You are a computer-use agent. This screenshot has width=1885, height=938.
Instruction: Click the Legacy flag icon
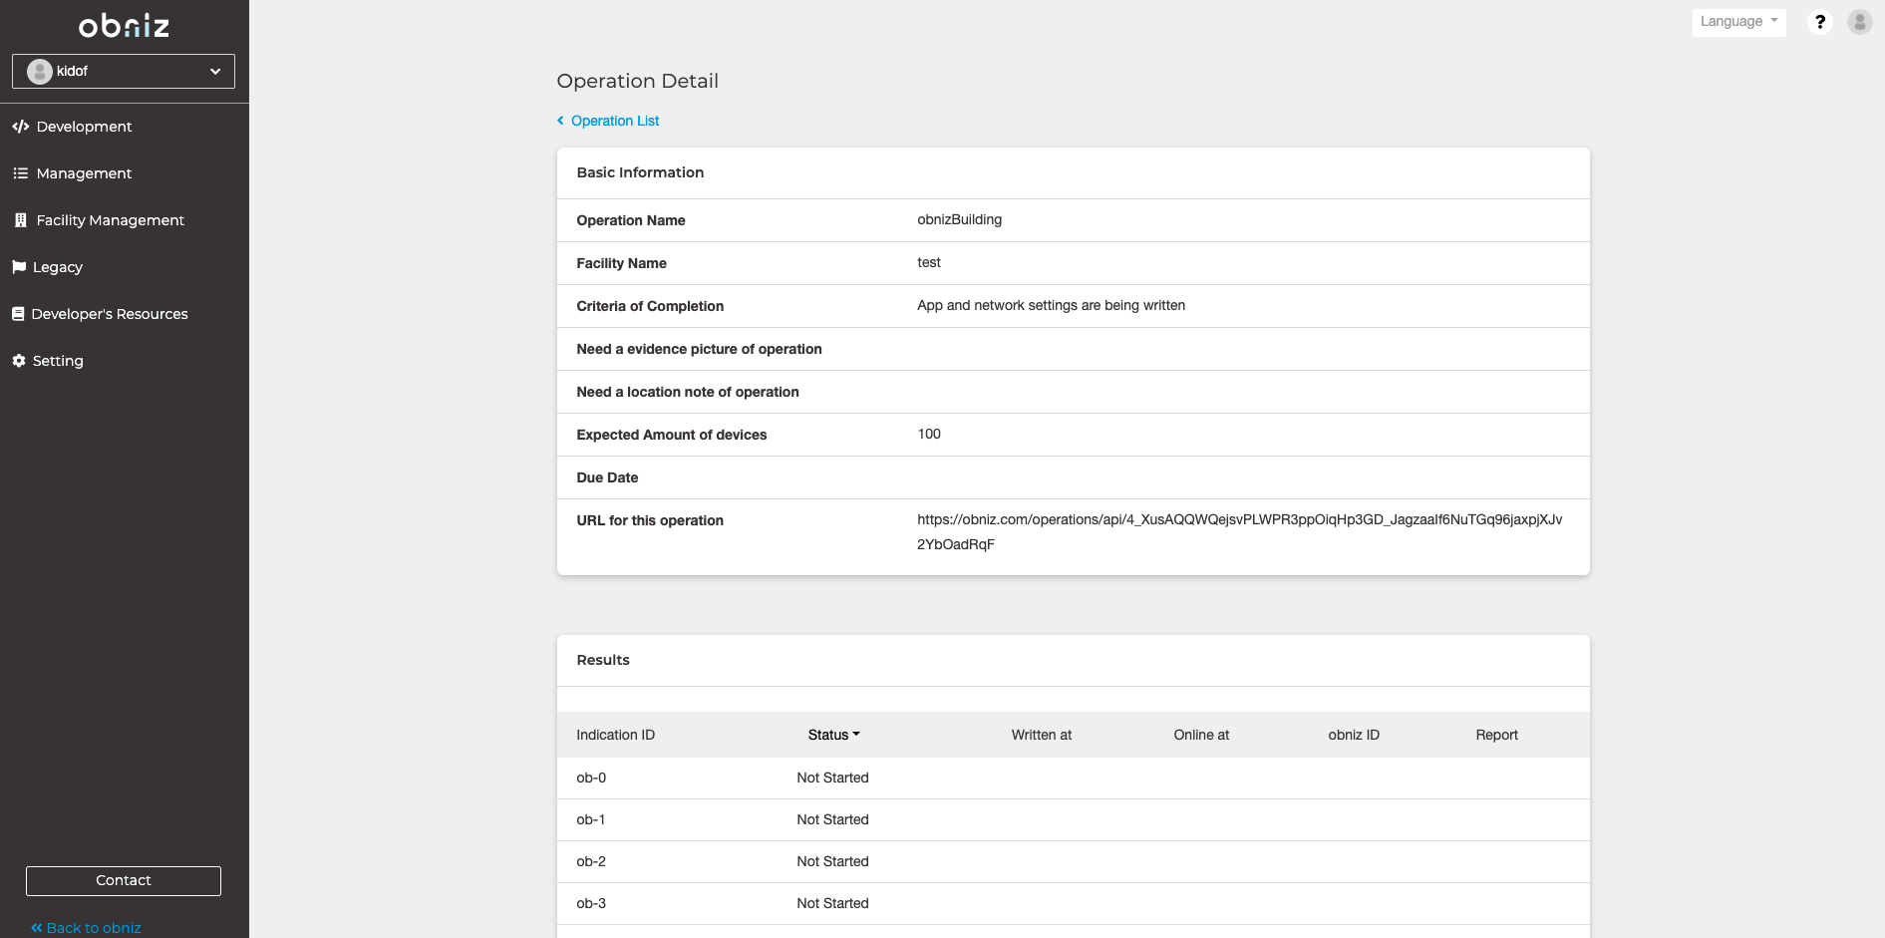click(x=19, y=267)
